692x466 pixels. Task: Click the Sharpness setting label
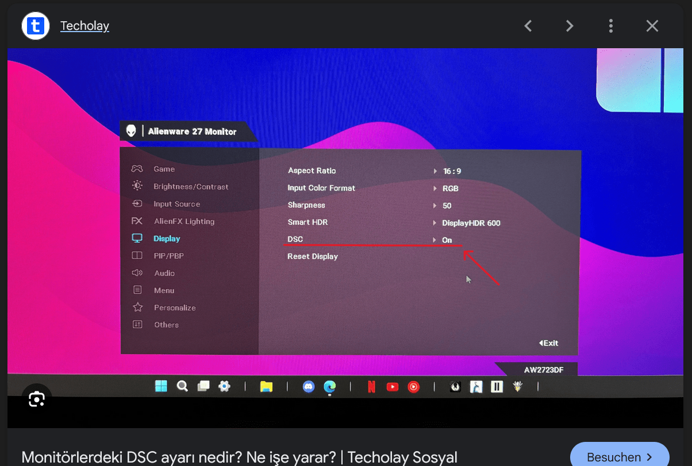point(306,205)
